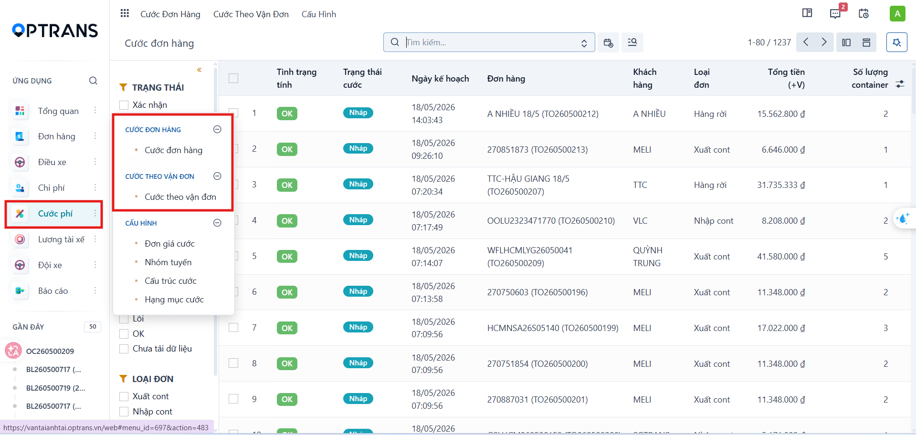This screenshot has width=916, height=435.
Task: Open recent record OC260500209
Action: point(50,351)
